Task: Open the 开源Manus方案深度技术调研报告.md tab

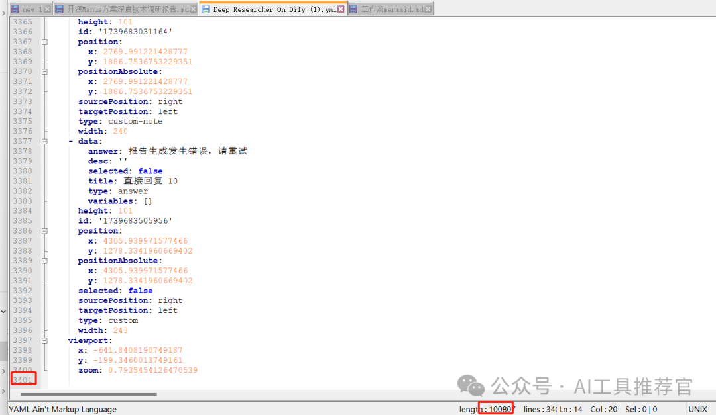Action: tap(125, 9)
